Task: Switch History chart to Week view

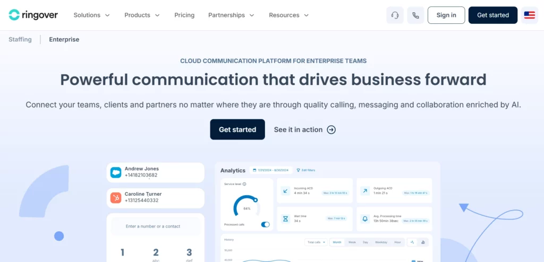Action: tap(352, 242)
